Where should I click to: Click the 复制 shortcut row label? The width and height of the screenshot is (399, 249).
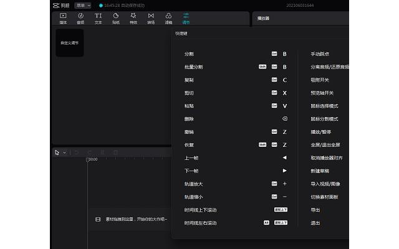[x=189, y=80]
